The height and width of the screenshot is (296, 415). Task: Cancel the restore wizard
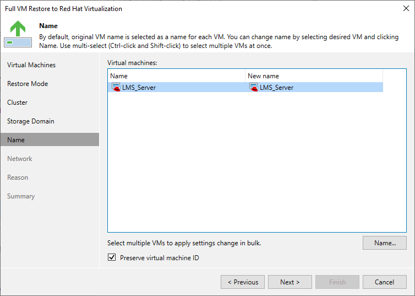[385, 282]
